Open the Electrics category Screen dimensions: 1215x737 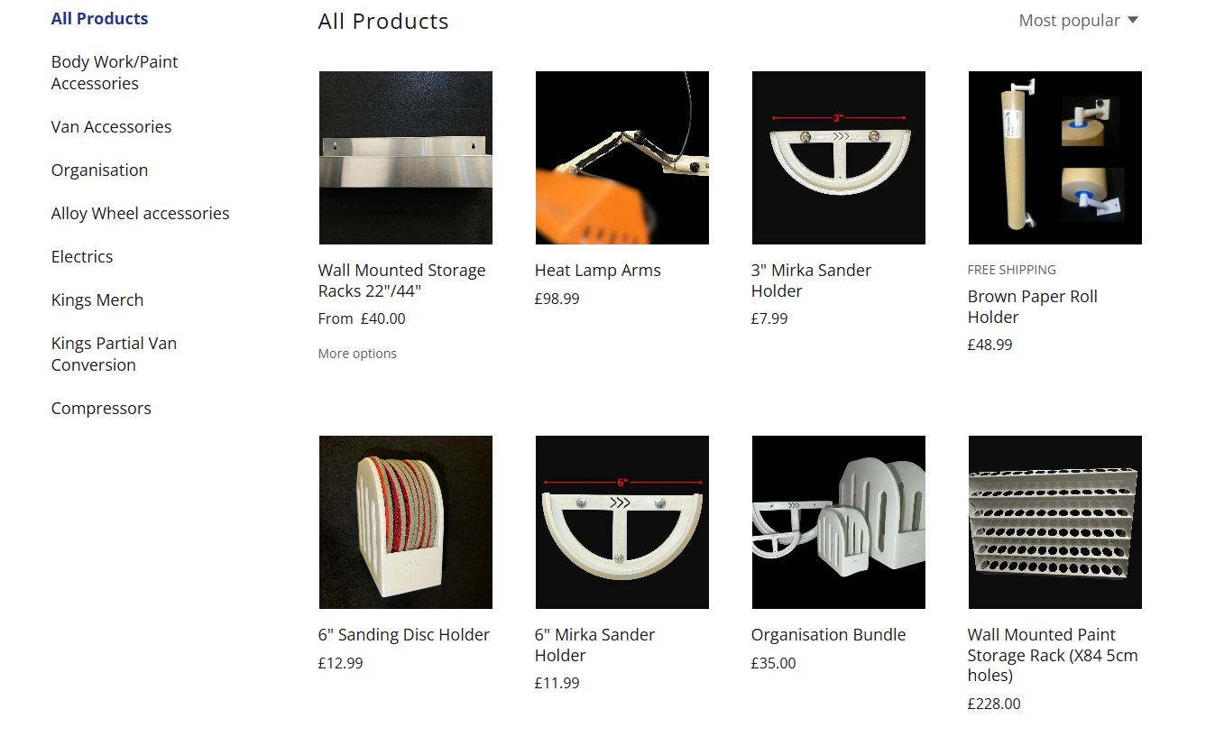click(82, 257)
